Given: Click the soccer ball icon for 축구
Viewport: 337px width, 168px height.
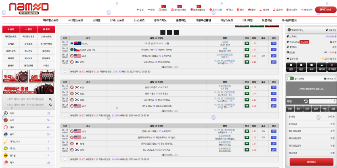Looking at the screenshot, I should [x=6, y=114].
